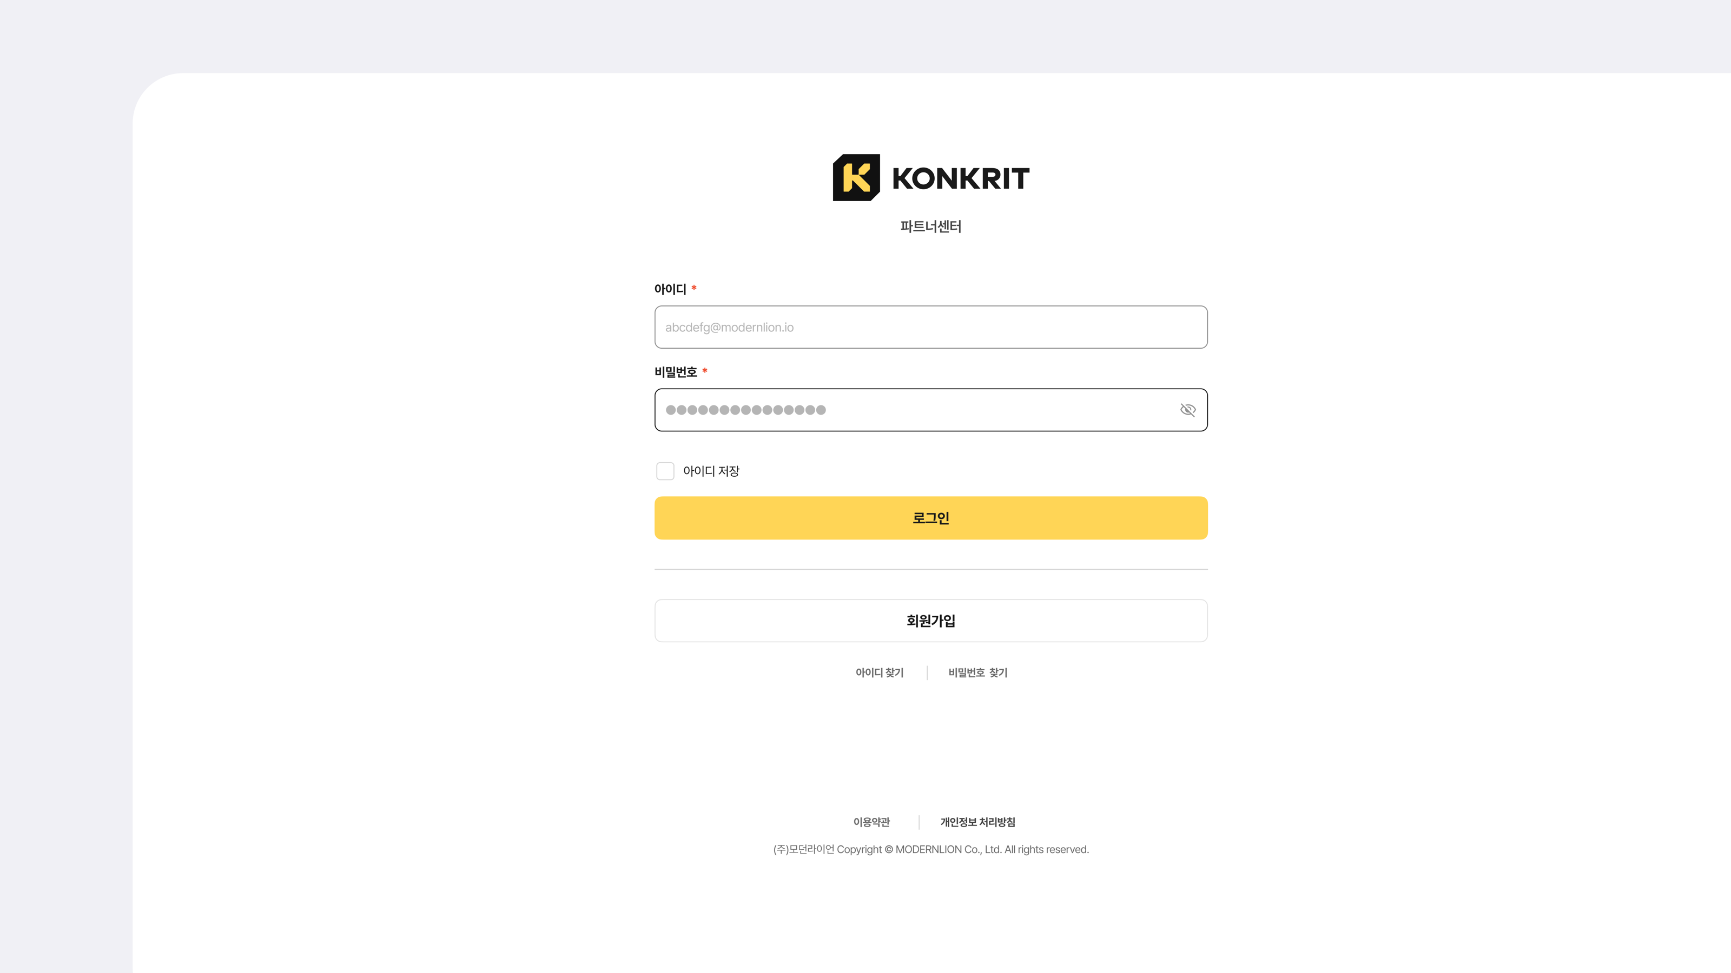This screenshot has width=1731, height=973.
Task: Open the 이용약관 terms link
Action: coord(871,822)
